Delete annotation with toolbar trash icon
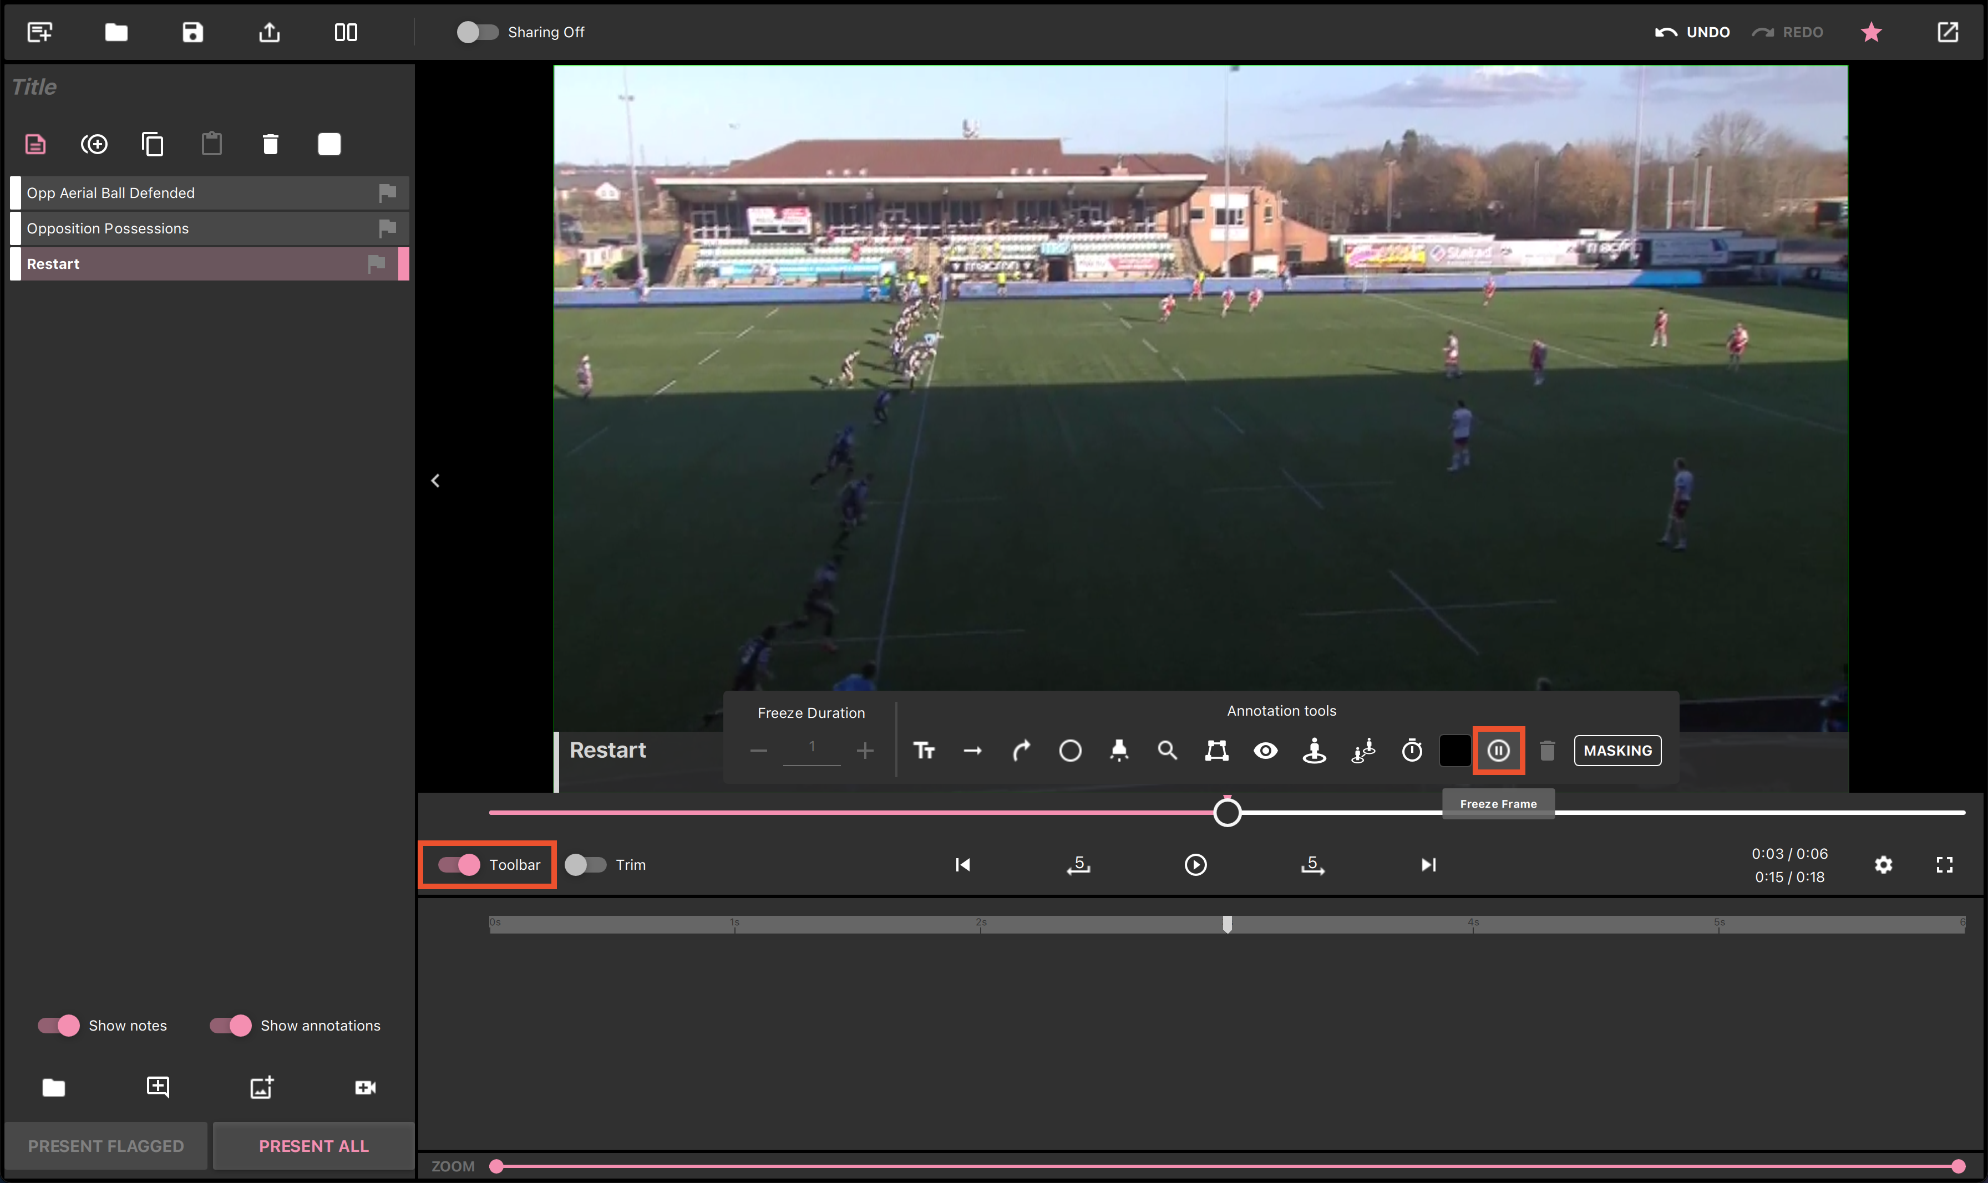 pos(1547,750)
